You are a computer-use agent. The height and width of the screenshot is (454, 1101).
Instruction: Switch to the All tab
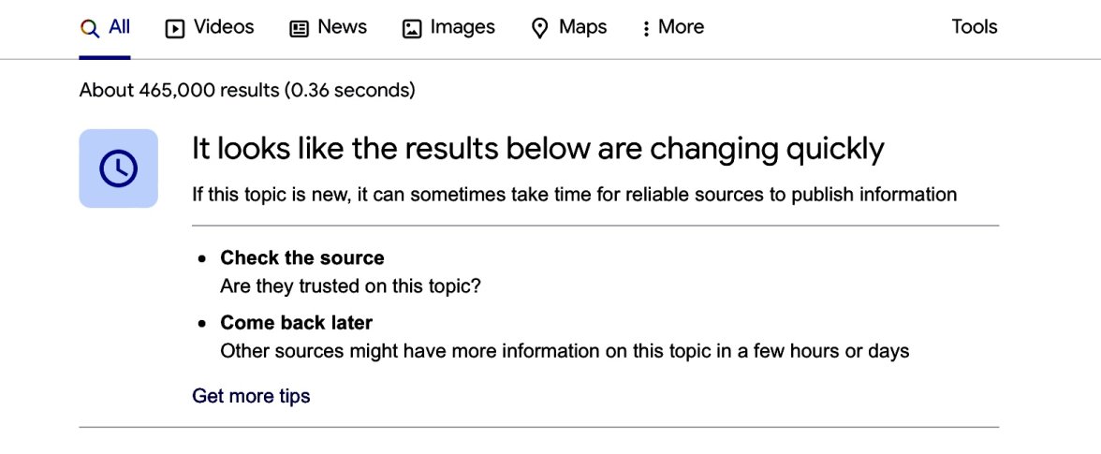pyautogui.click(x=118, y=27)
